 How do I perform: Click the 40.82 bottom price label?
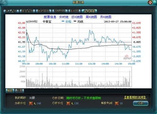22,61
